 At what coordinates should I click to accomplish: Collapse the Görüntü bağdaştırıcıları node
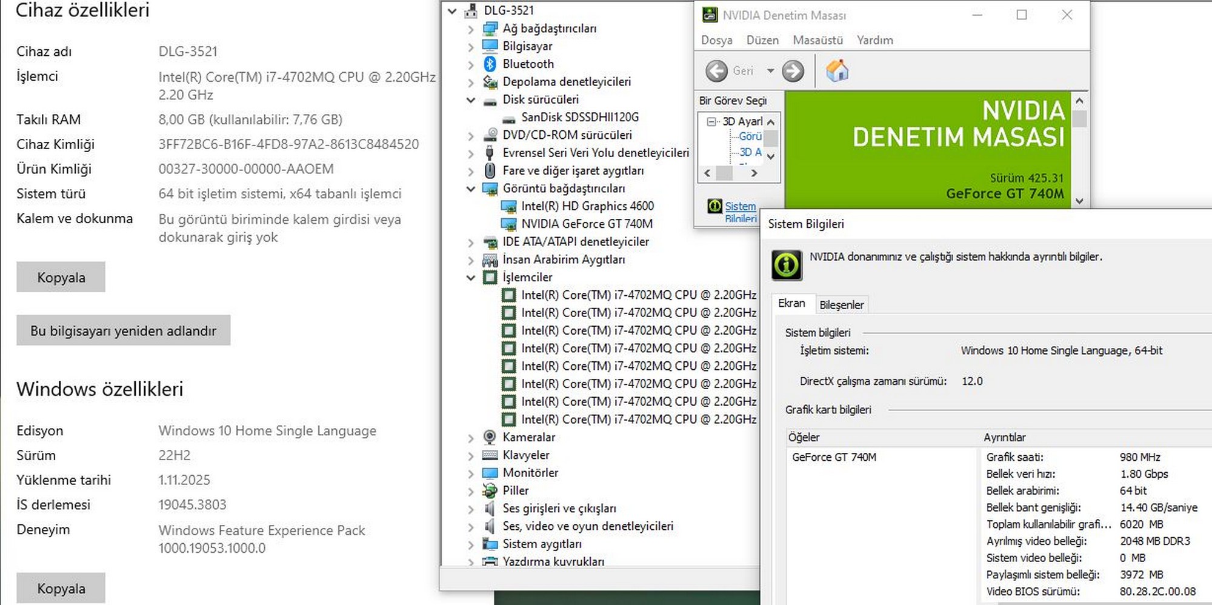pyautogui.click(x=471, y=189)
